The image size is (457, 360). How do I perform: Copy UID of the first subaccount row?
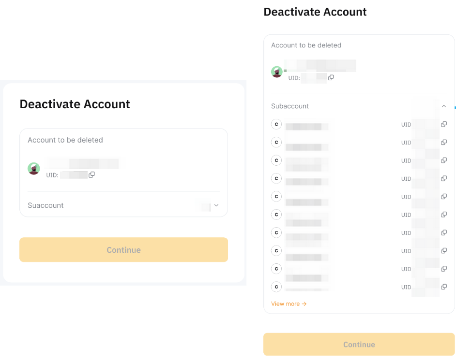click(x=444, y=124)
